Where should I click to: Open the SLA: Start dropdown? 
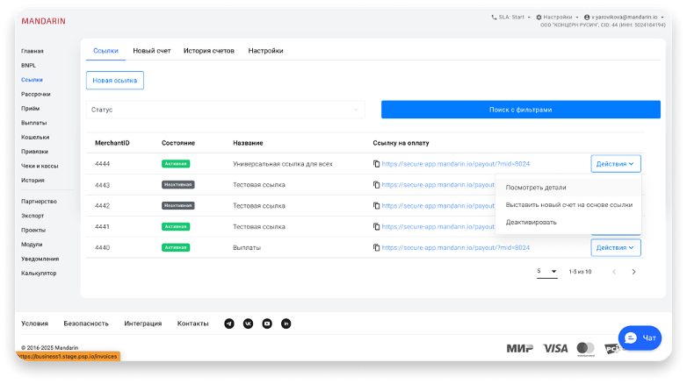coord(510,17)
